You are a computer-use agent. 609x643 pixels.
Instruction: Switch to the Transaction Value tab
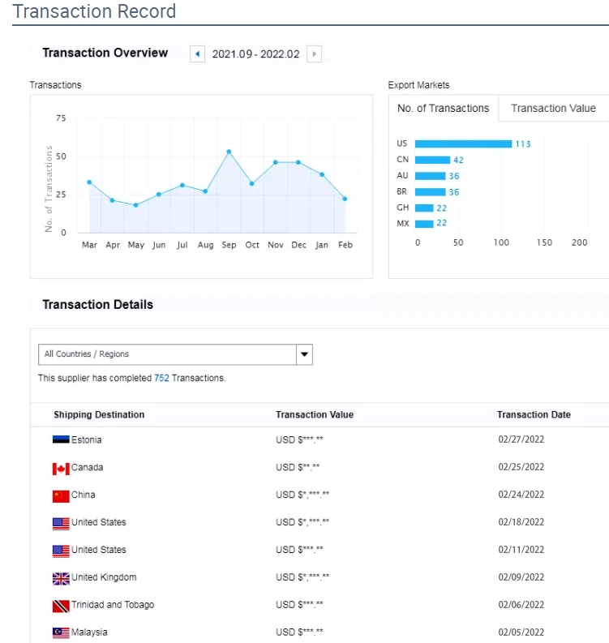tap(553, 109)
